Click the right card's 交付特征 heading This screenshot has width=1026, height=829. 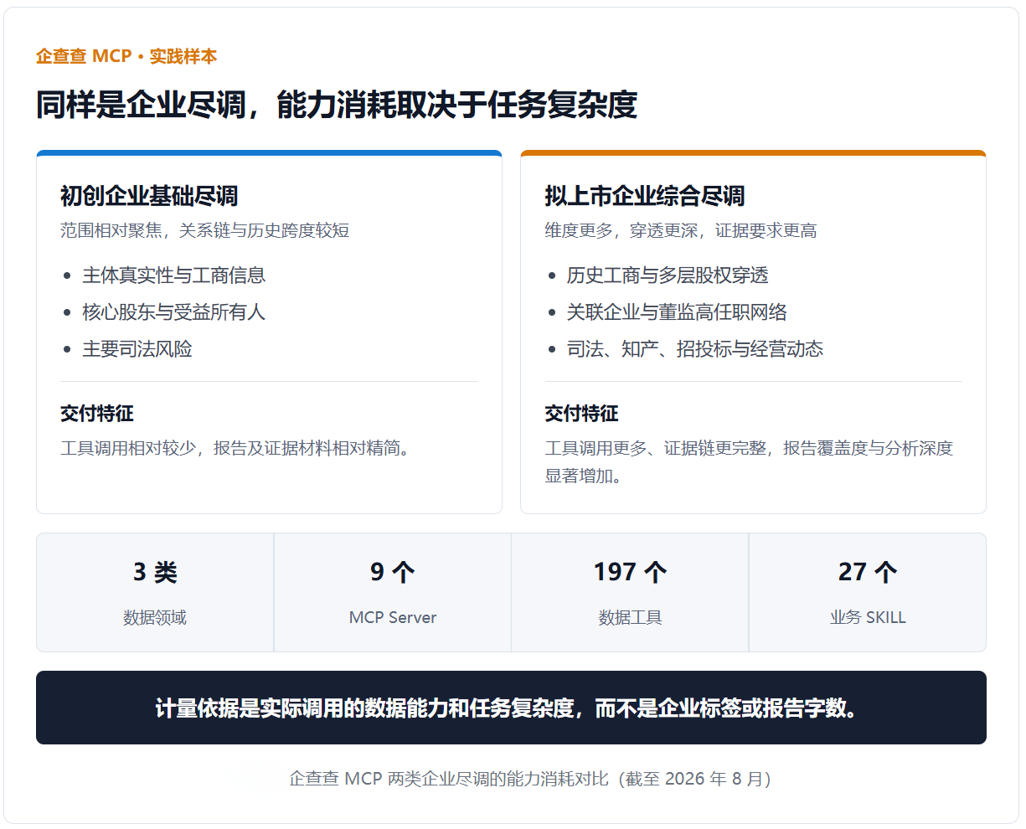582,414
